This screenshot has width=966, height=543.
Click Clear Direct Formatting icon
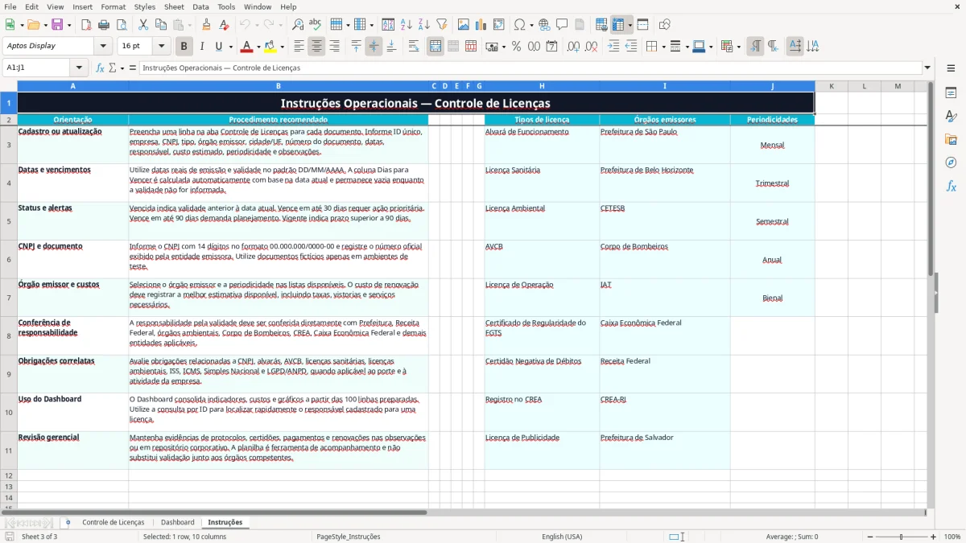[x=224, y=25]
